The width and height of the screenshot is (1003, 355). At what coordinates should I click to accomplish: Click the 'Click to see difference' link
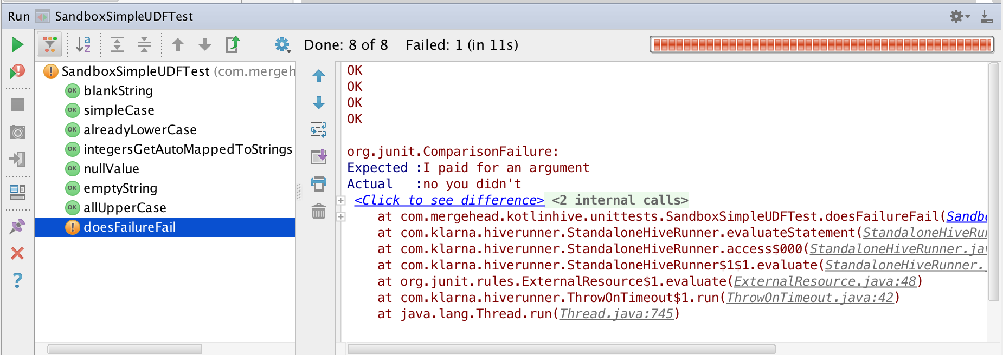point(449,200)
